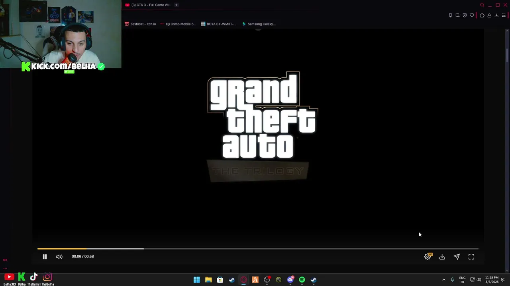Download the video via player download icon
Viewport: 510px width, 286px height.
442,257
